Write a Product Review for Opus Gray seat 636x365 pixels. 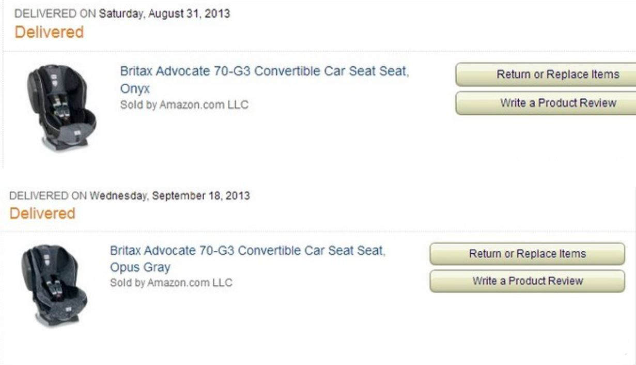[x=527, y=281]
